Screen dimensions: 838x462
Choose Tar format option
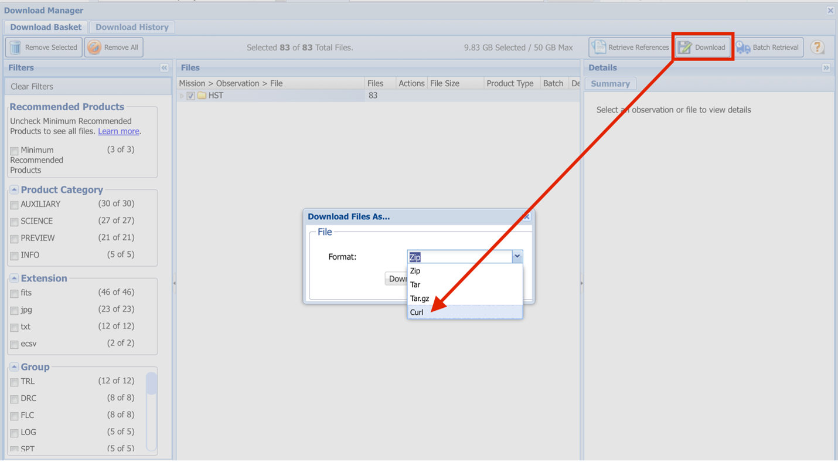465,284
